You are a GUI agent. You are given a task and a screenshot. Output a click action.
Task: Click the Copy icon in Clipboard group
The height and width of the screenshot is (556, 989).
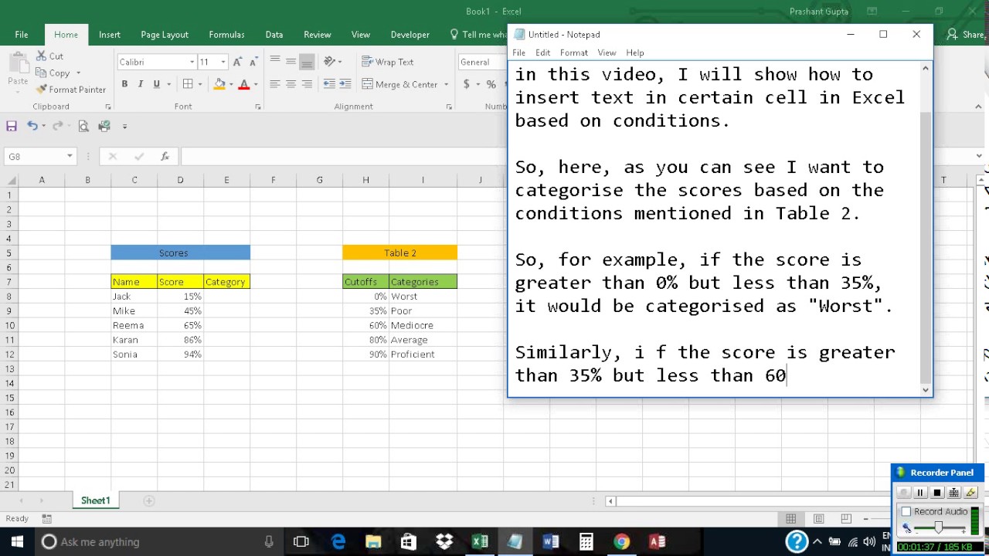click(41, 73)
